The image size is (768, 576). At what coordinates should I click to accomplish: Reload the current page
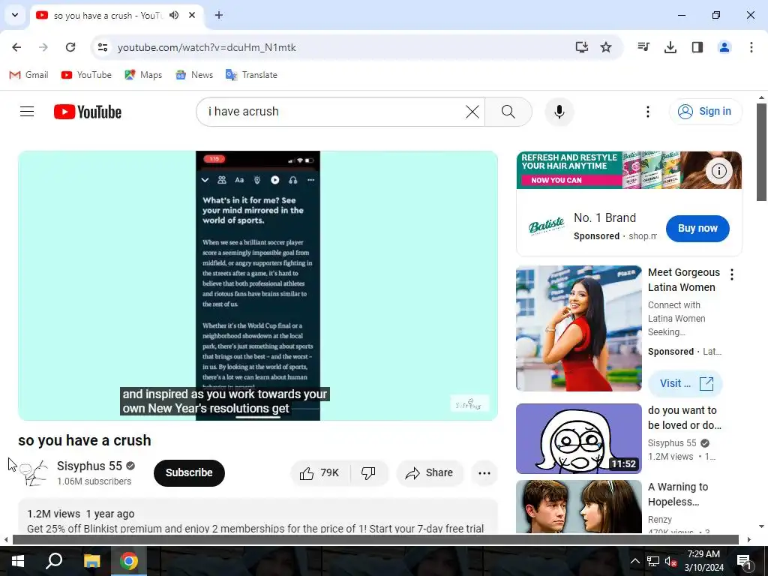pos(70,47)
